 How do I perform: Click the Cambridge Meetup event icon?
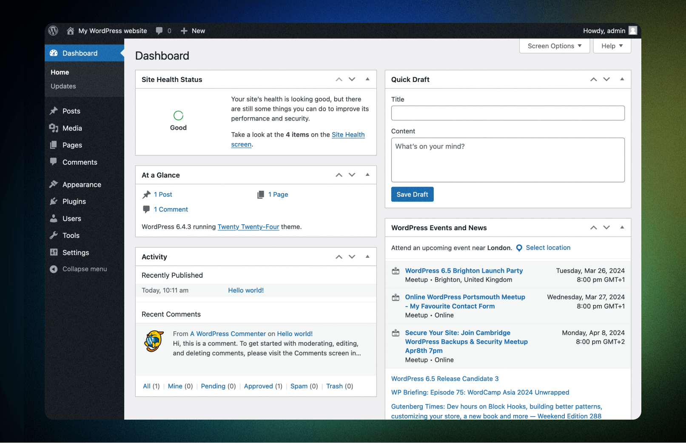tap(396, 333)
